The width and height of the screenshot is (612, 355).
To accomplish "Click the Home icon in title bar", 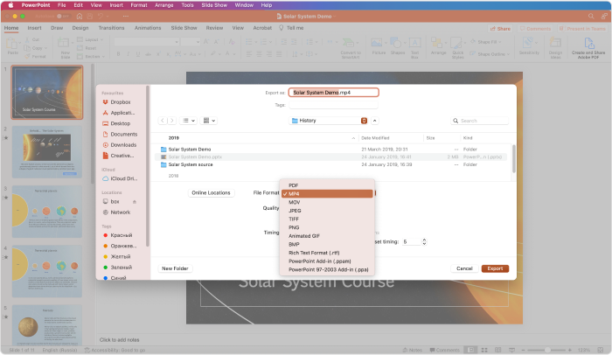I will [x=80, y=17].
